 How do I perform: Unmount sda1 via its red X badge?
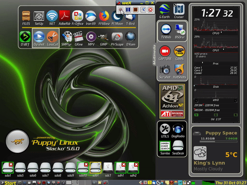click(11, 164)
